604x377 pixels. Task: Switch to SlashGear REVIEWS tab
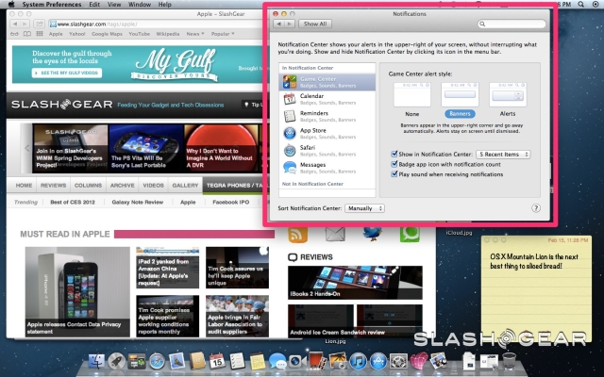point(53,185)
